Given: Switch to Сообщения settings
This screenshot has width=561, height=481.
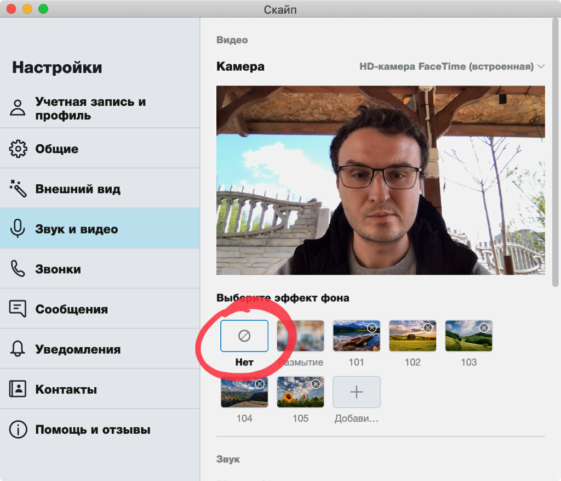Looking at the screenshot, I should point(100,309).
